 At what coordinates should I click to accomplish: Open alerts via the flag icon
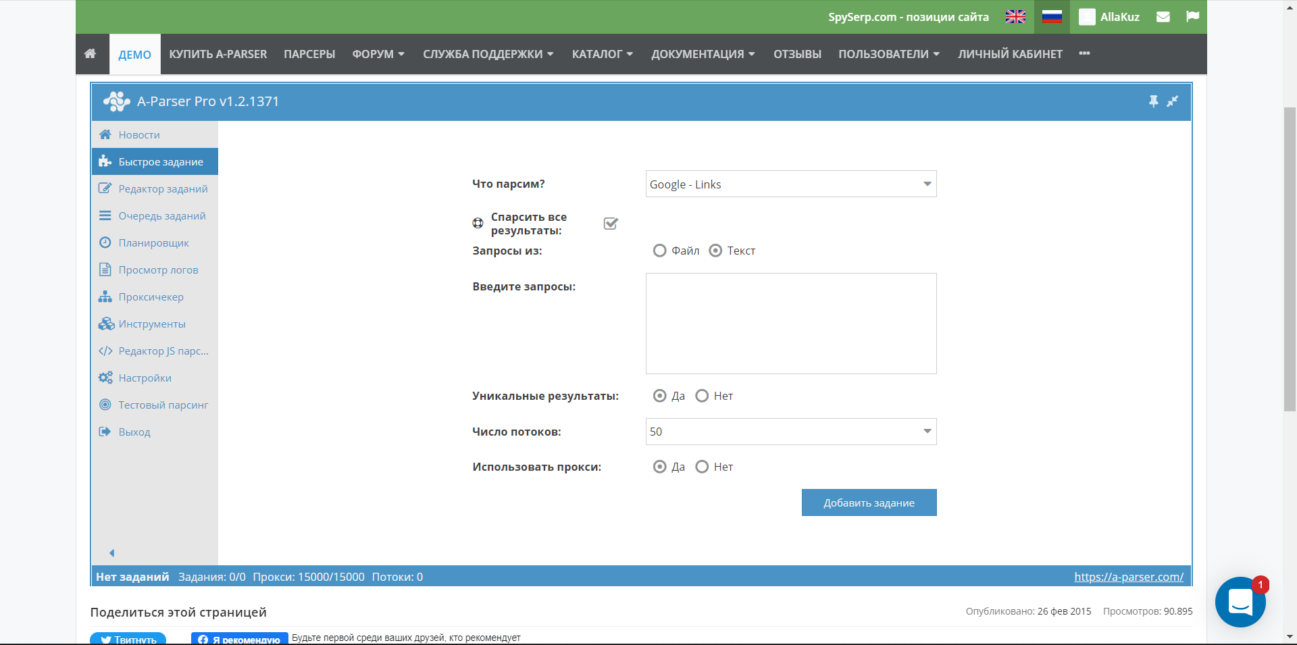click(1193, 16)
